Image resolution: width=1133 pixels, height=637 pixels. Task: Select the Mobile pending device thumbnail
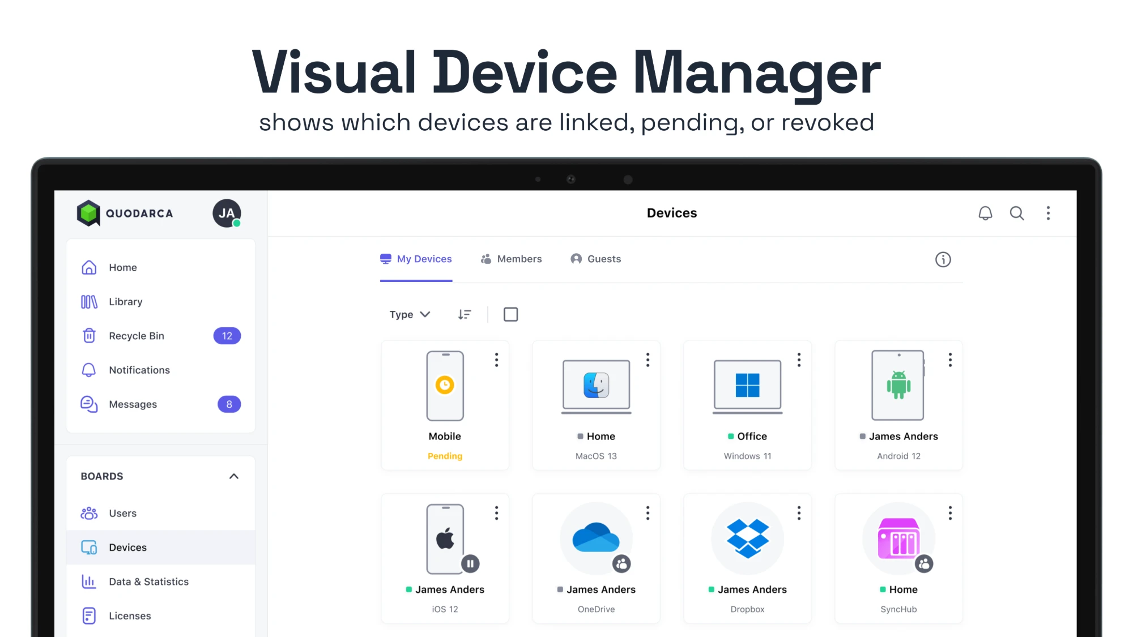445,386
